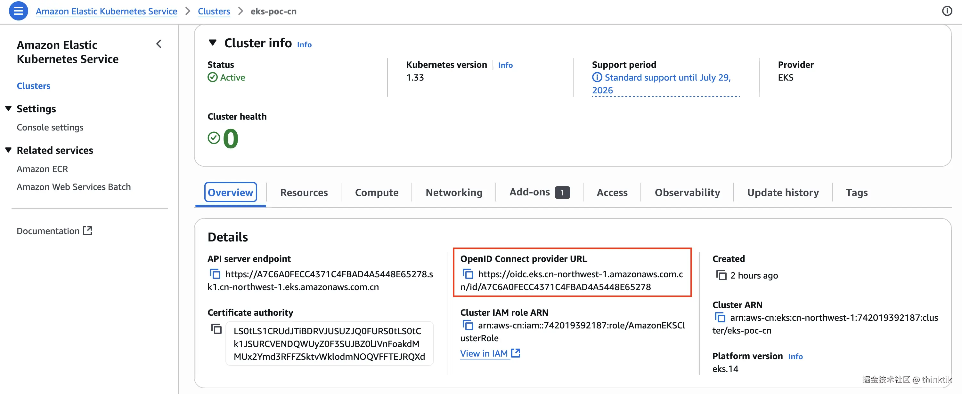The width and height of the screenshot is (962, 394).
Task: Click the cluster health check icon
Action: (214, 138)
